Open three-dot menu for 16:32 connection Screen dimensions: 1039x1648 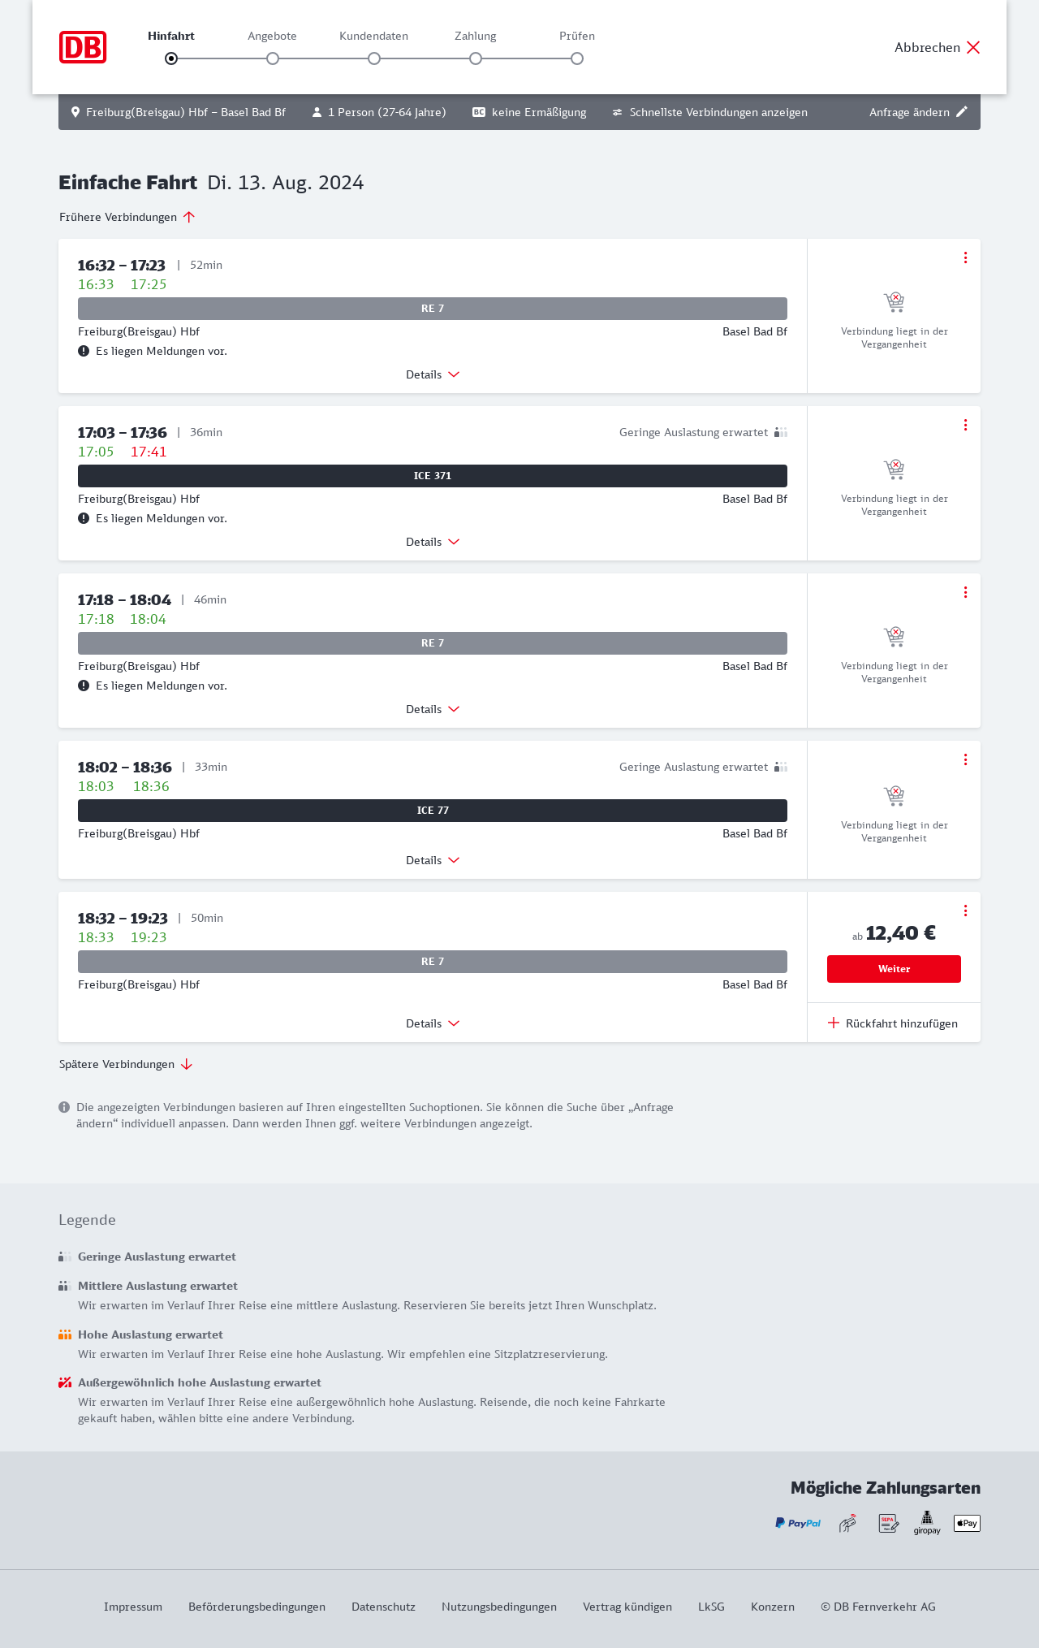tap(965, 257)
